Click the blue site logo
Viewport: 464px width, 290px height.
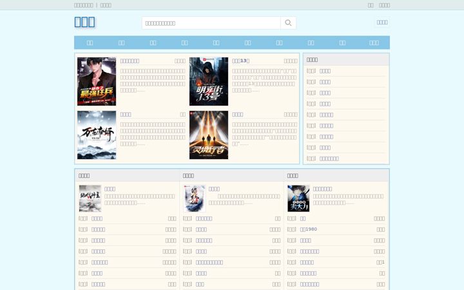pyautogui.click(x=84, y=22)
